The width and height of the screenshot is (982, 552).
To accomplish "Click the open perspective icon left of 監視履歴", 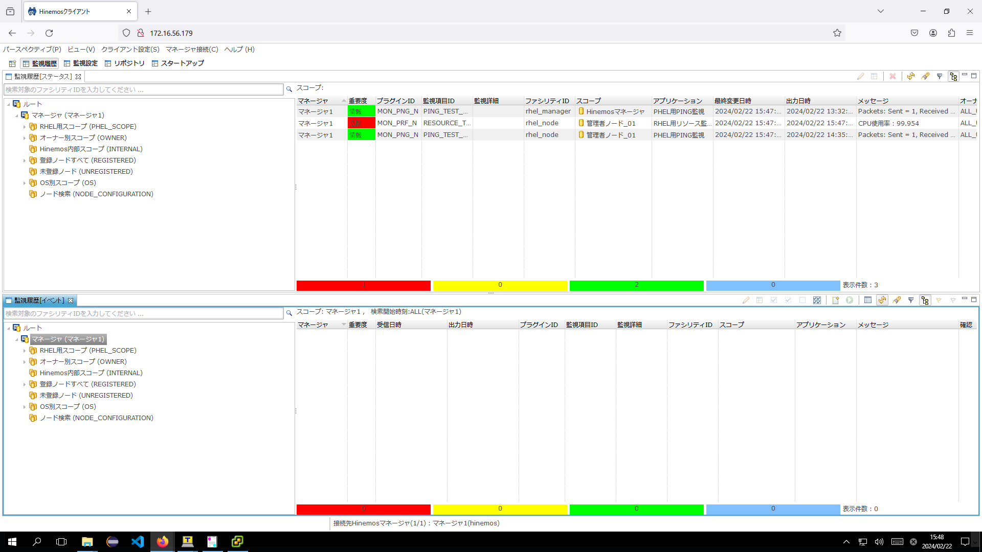I will (x=12, y=63).
